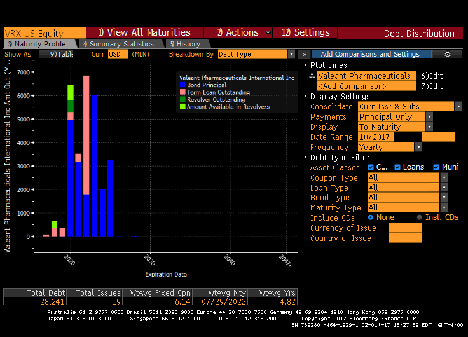Image resolution: width=468 pixels, height=337 pixels.
Task: Click the Term Loan Outstanding pink swatch
Action: 182,92
